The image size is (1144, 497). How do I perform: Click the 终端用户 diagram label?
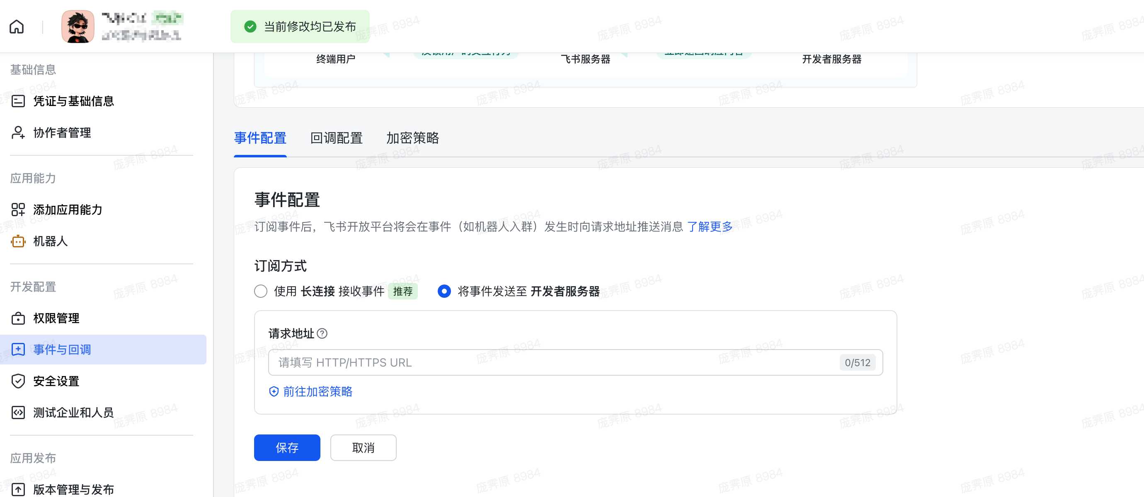(x=336, y=59)
